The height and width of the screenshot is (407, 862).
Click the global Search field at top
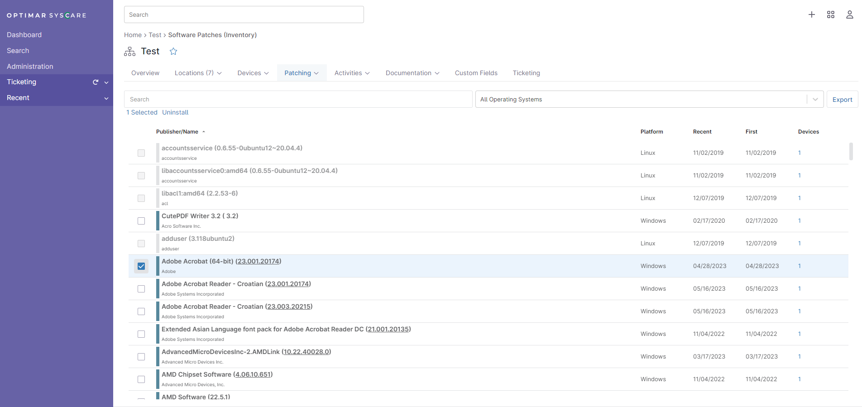[x=244, y=14]
